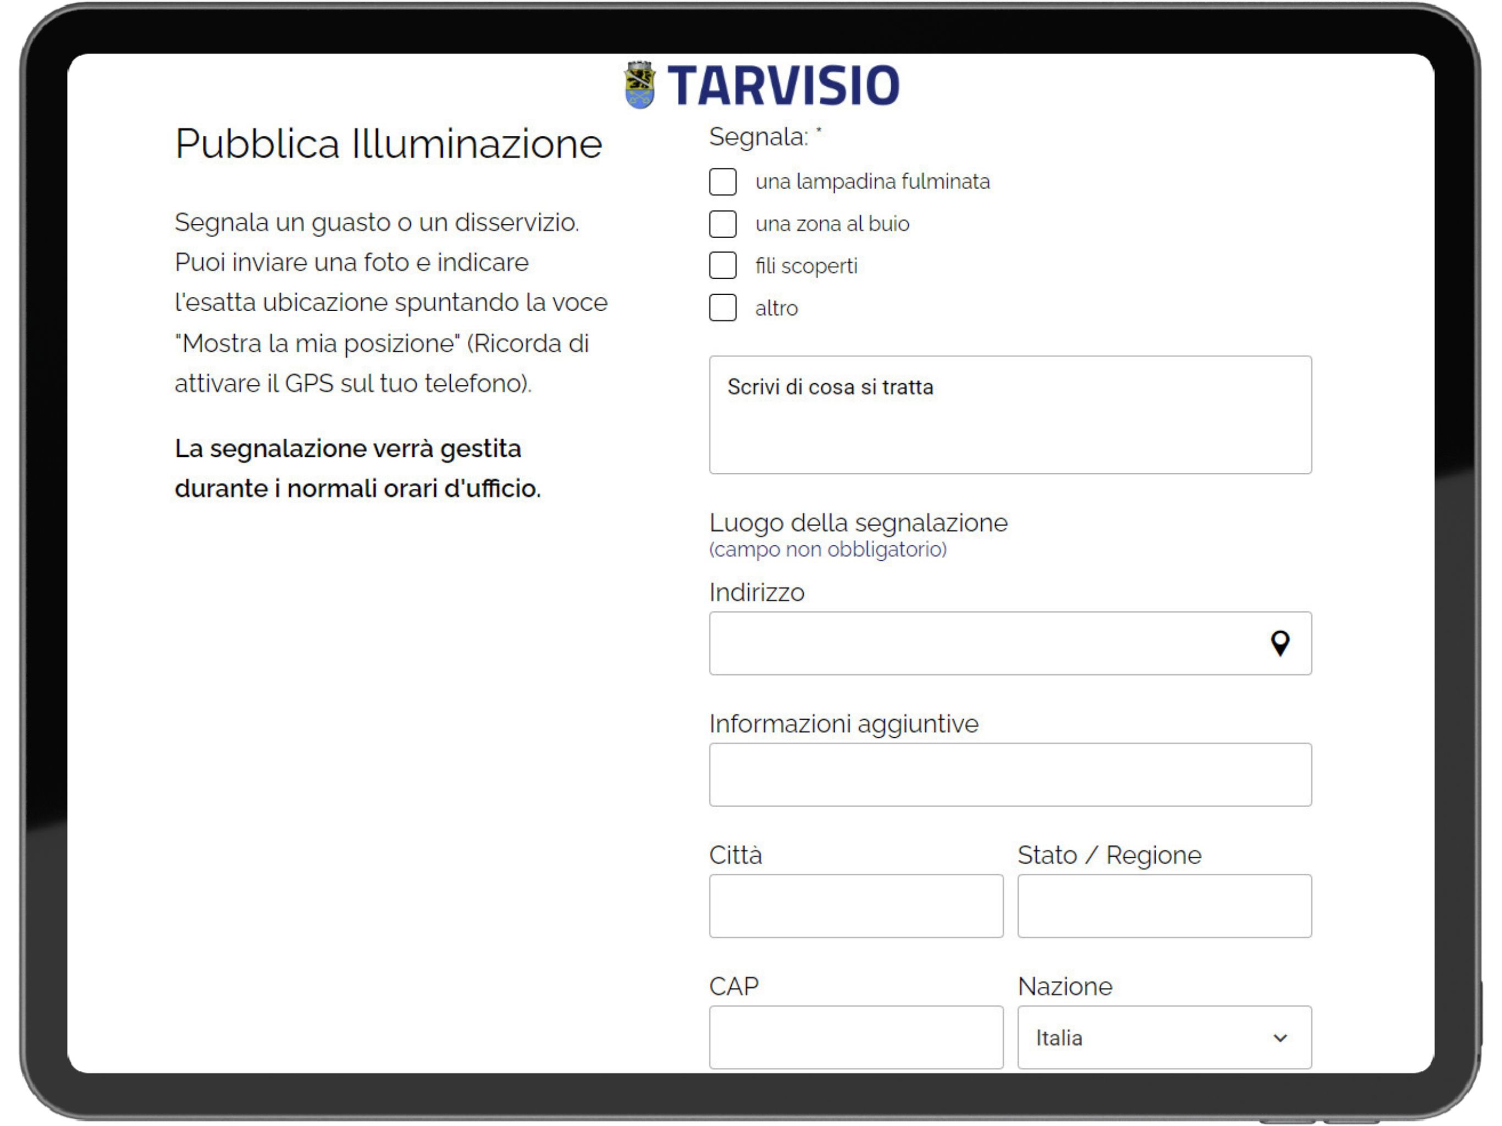Click the 'una zona al buio' label text
1502x1126 pixels.
coord(832,224)
